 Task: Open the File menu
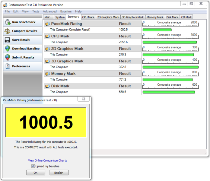[7, 11]
